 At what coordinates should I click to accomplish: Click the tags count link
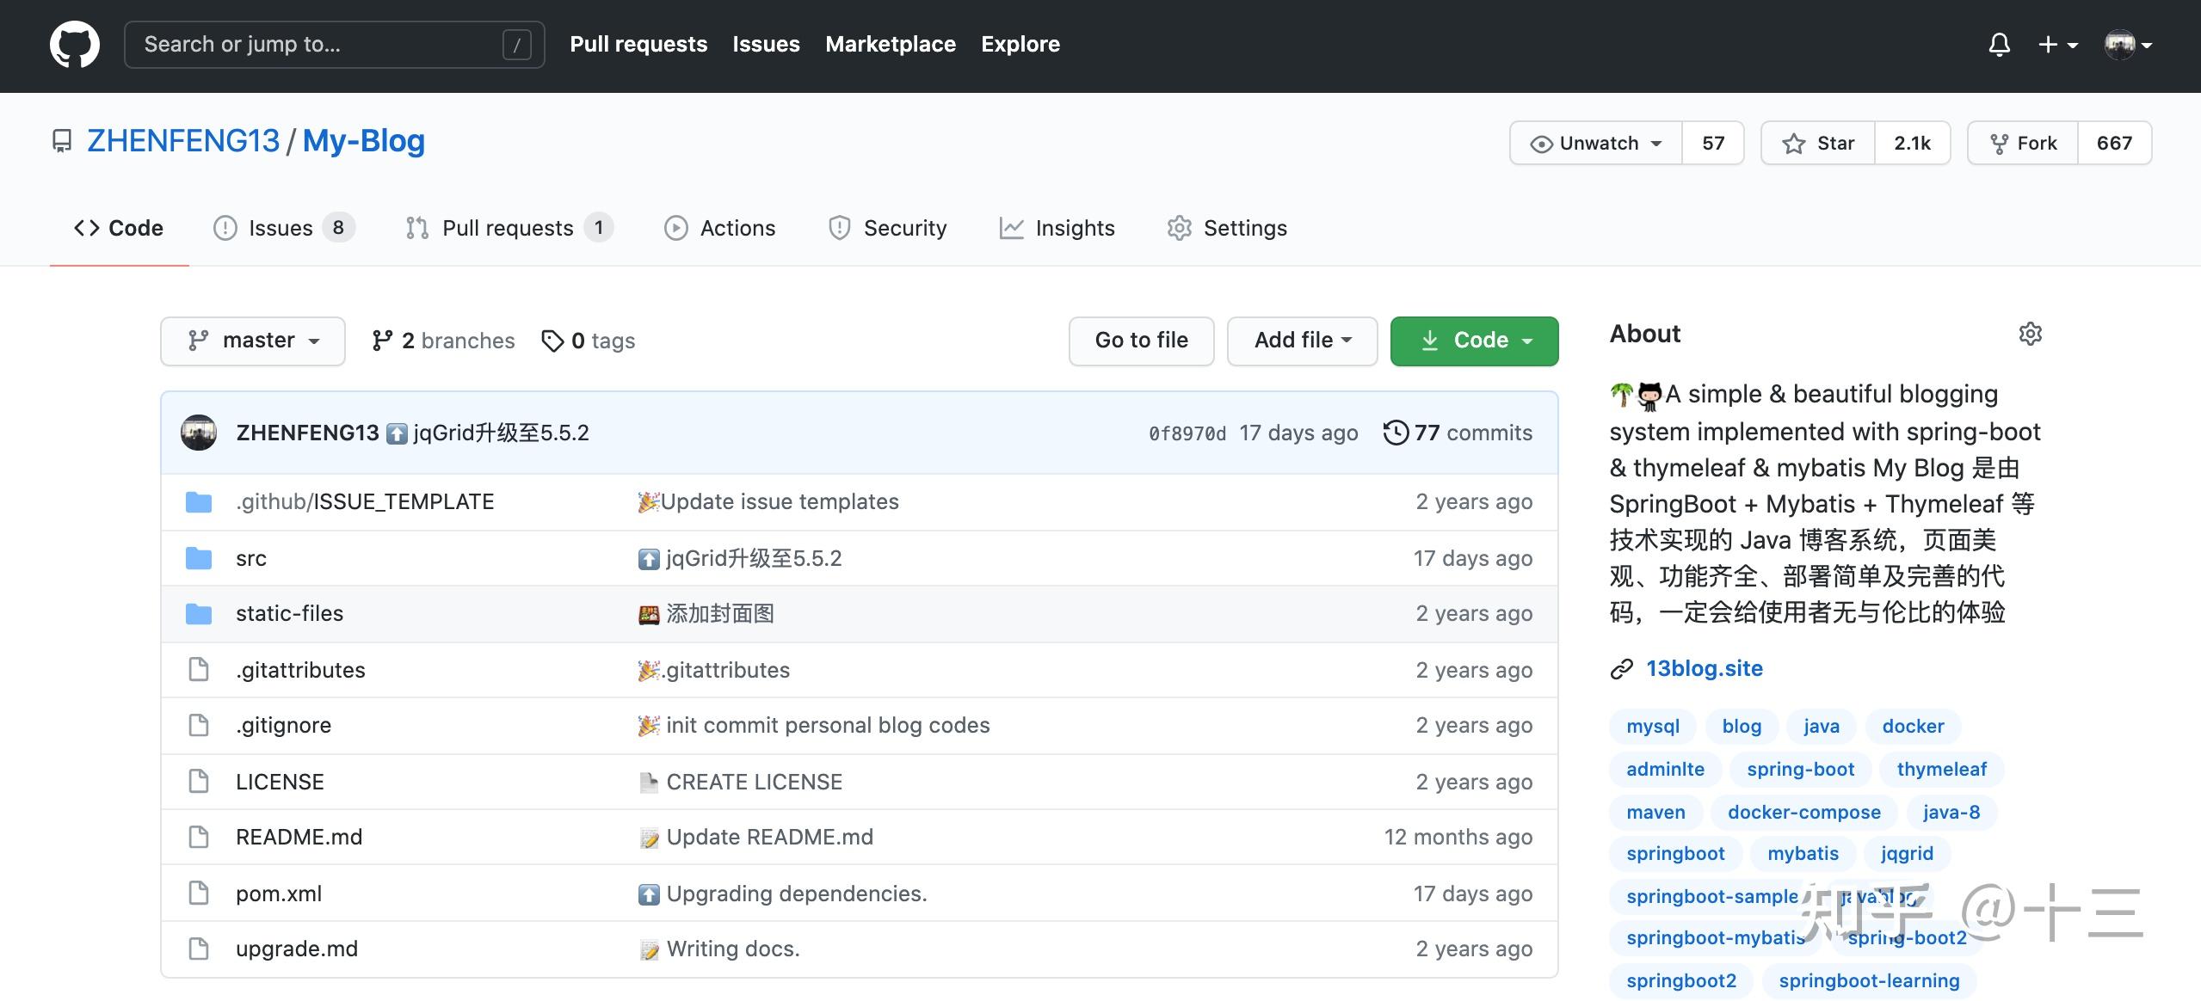(589, 341)
